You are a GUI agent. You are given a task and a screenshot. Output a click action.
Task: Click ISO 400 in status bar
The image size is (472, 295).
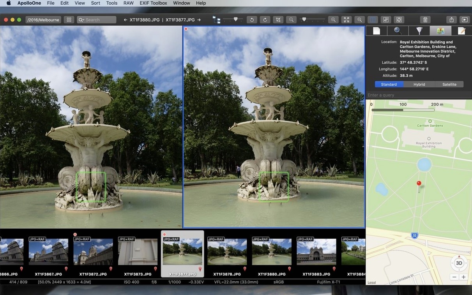tap(131, 282)
